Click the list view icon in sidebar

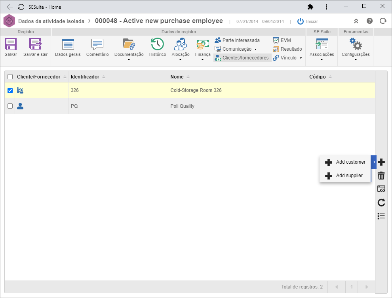381,216
